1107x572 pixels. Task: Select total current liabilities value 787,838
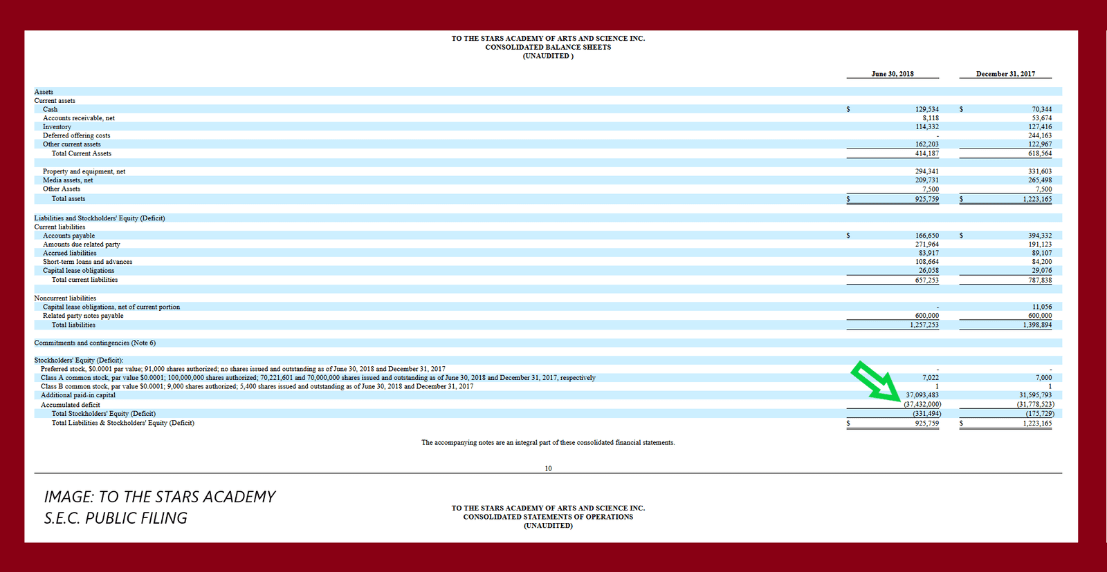(1040, 280)
